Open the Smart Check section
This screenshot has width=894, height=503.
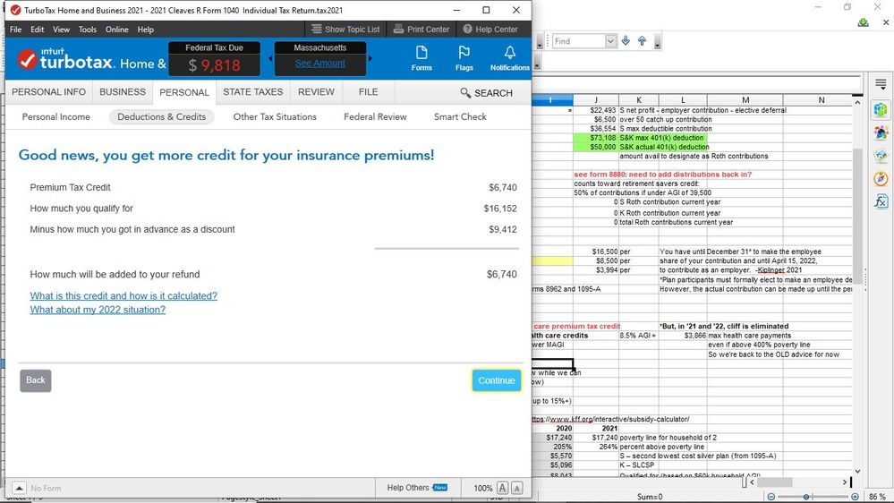coord(460,117)
